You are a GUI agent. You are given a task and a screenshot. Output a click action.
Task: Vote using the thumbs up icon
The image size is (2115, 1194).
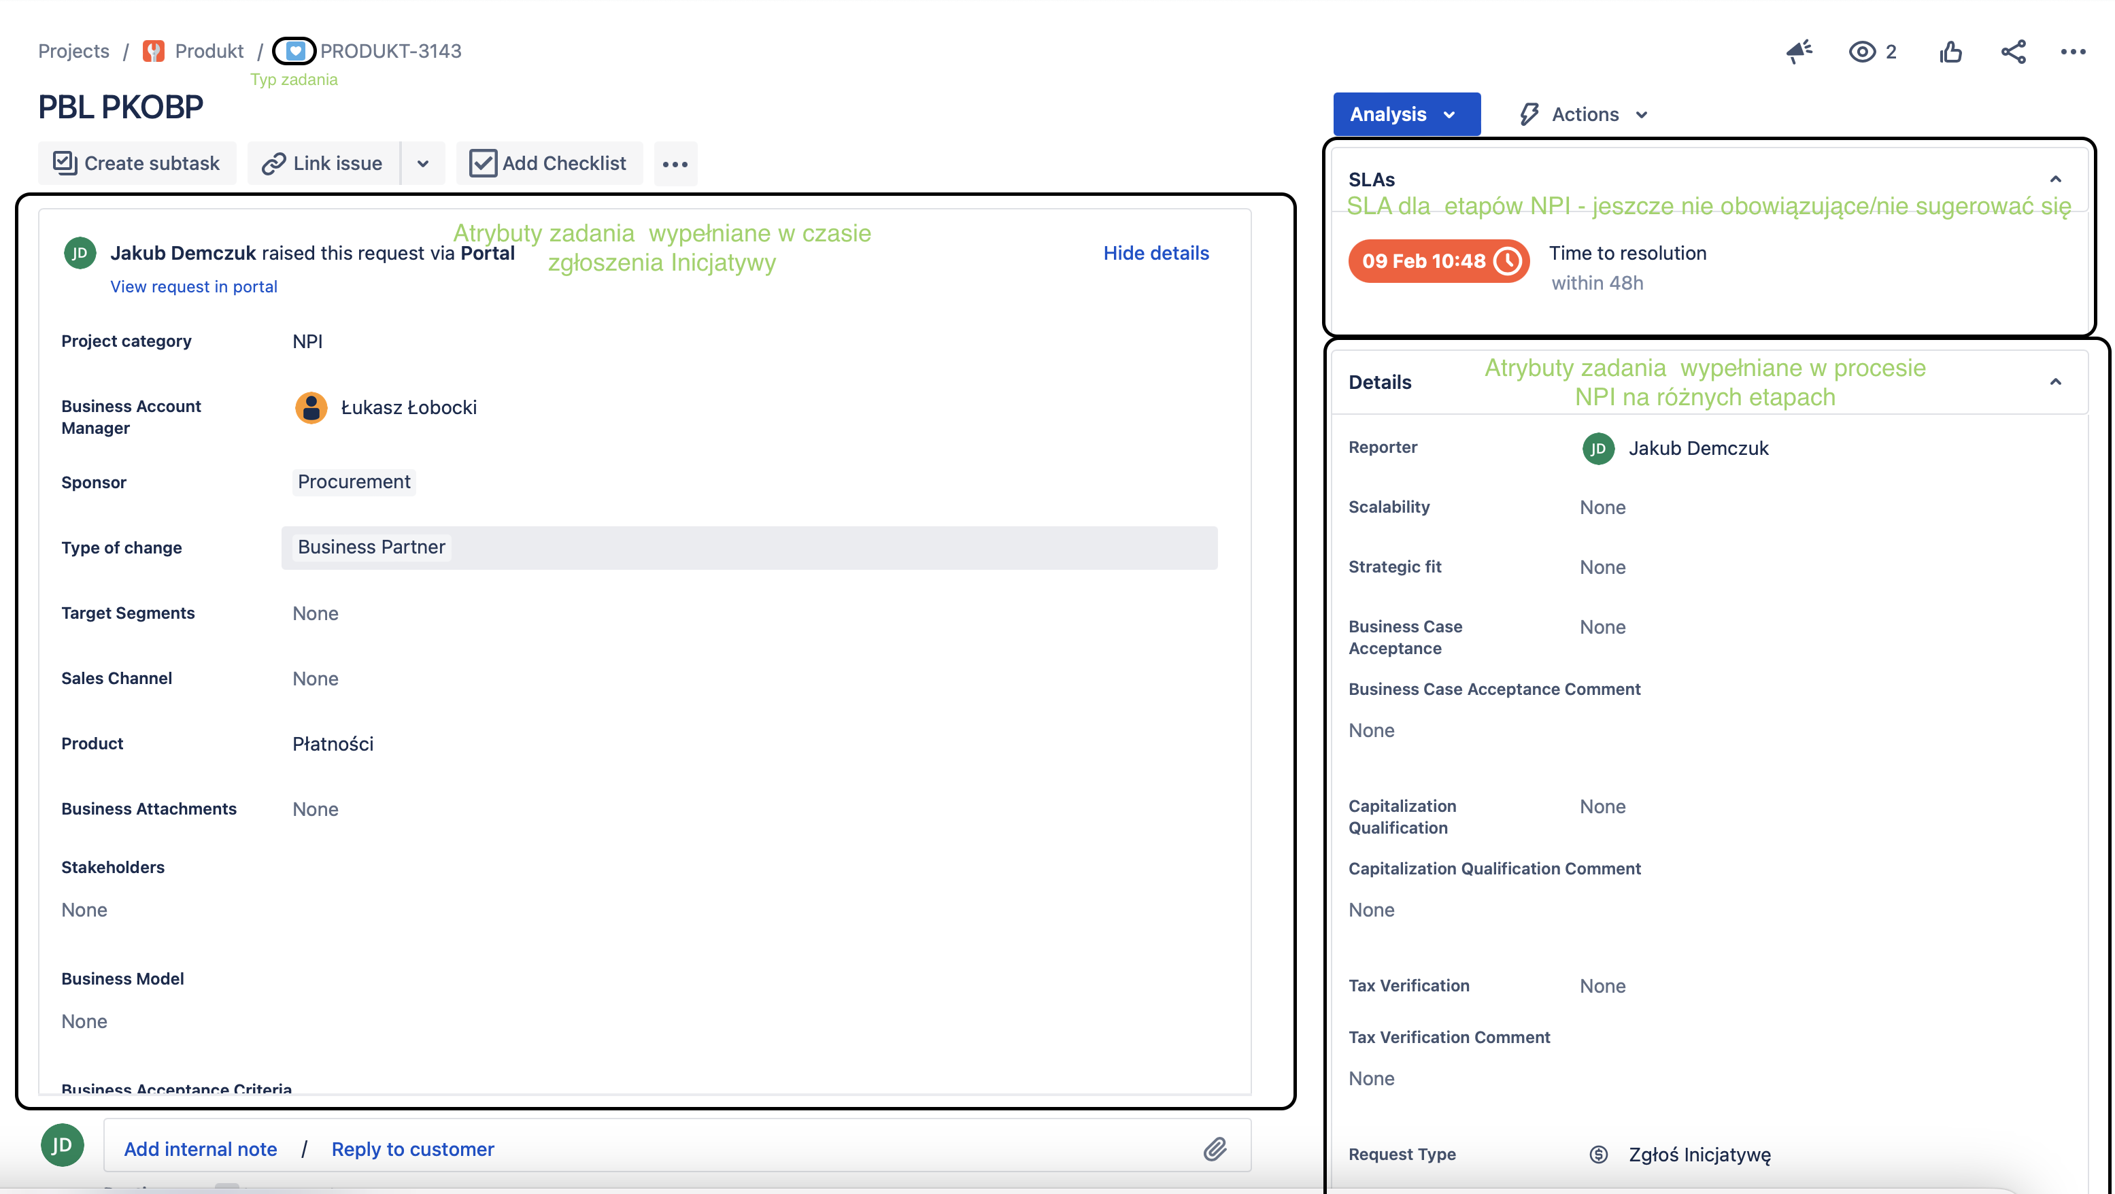click(x=1950, y=51)
